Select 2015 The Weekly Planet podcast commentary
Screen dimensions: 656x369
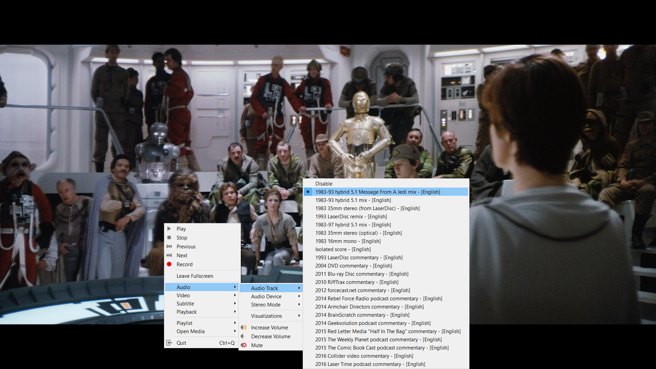coord(386,339)
